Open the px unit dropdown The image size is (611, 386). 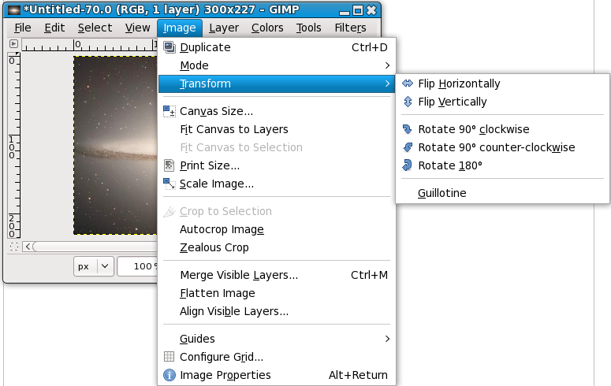pos(94,266)
